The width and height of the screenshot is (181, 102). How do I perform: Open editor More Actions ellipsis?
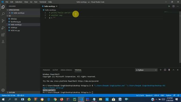(x=178, y=6)
